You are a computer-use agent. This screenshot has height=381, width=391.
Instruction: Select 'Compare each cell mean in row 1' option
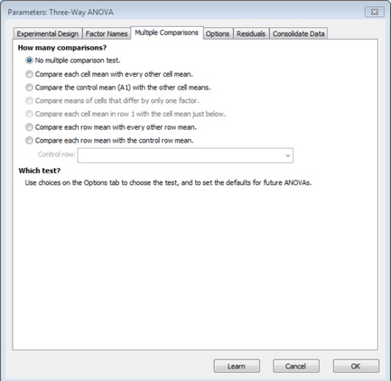[x=29, y=114]
